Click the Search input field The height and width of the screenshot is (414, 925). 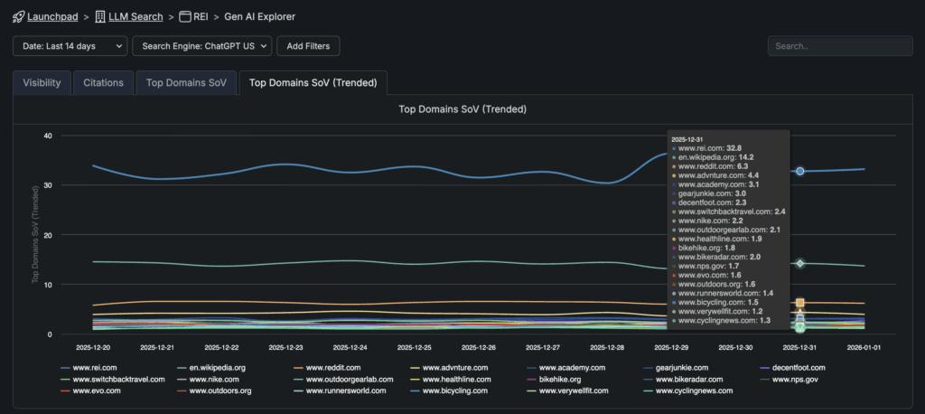coord(839,46)
